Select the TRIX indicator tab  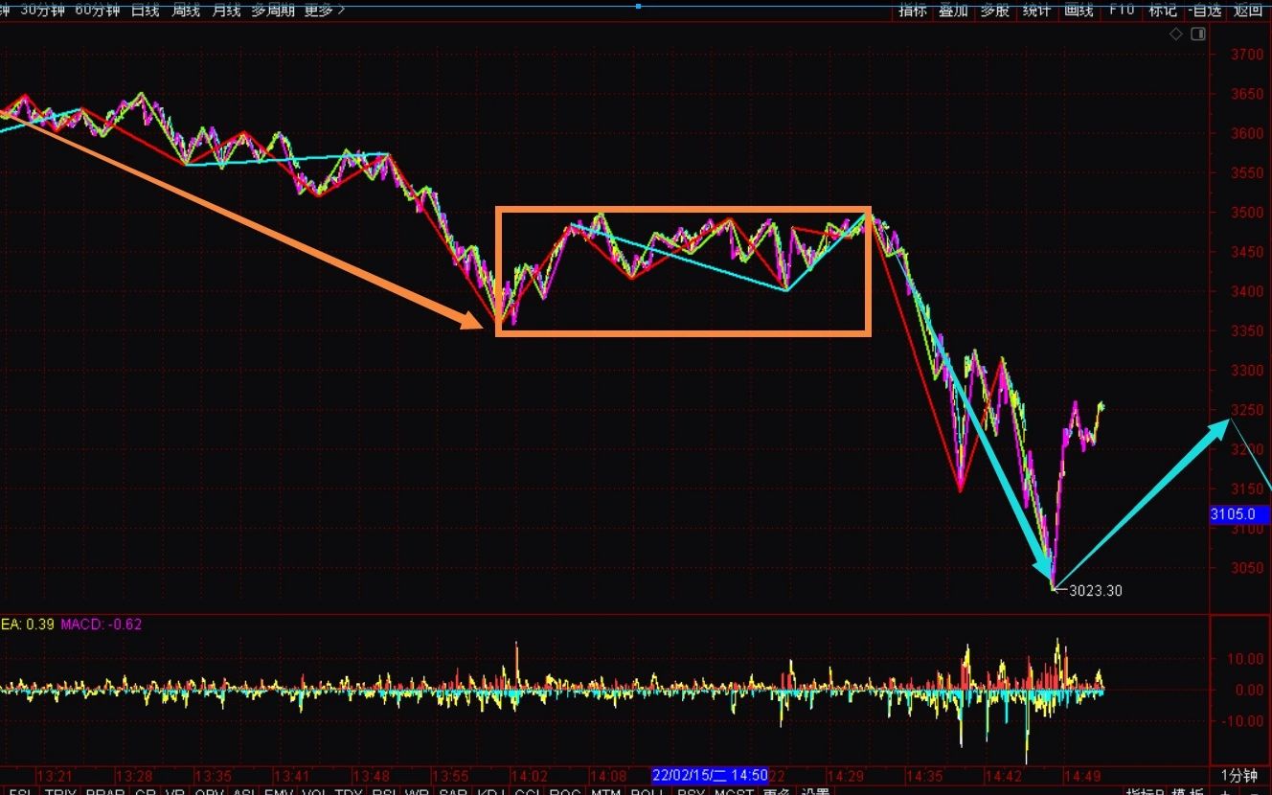pyautogui.click(x=60, y=791)
